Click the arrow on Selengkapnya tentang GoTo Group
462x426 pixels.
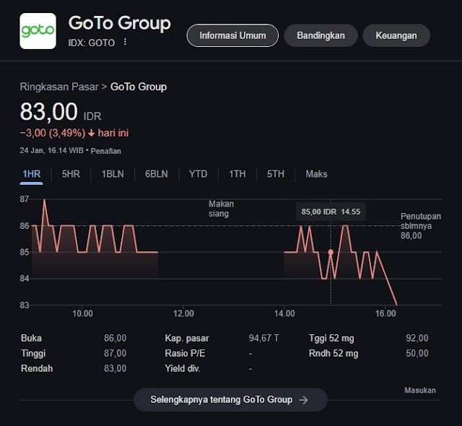(303, 400)
